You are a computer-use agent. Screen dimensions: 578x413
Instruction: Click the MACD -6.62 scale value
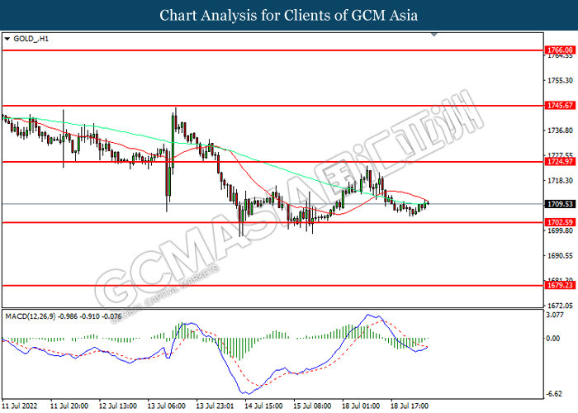click(x=554, y=394)
